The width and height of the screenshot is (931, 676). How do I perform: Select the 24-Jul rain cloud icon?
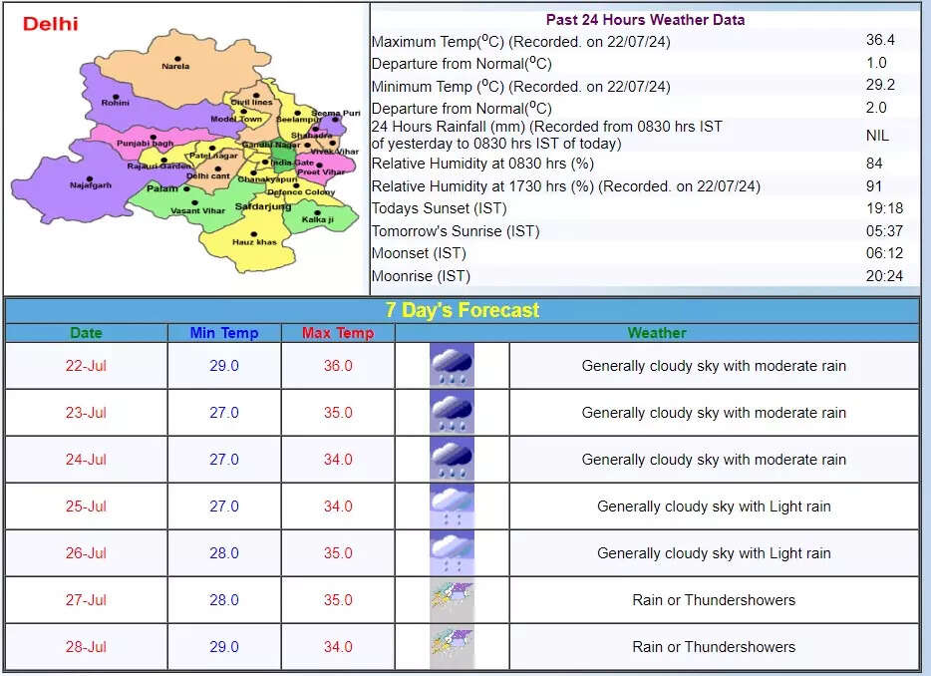click(x=452, y=460)
